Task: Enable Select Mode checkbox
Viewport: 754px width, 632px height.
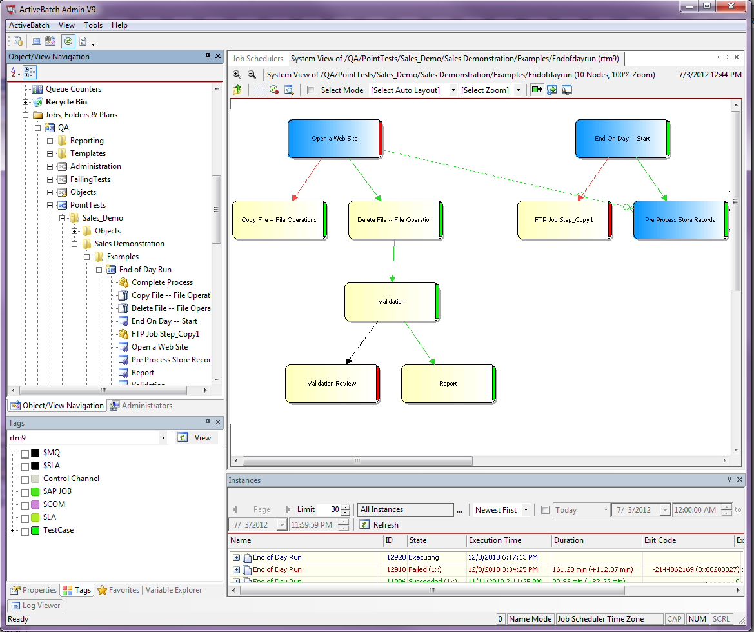Action: pyautogui.click(x=311, y=90)
